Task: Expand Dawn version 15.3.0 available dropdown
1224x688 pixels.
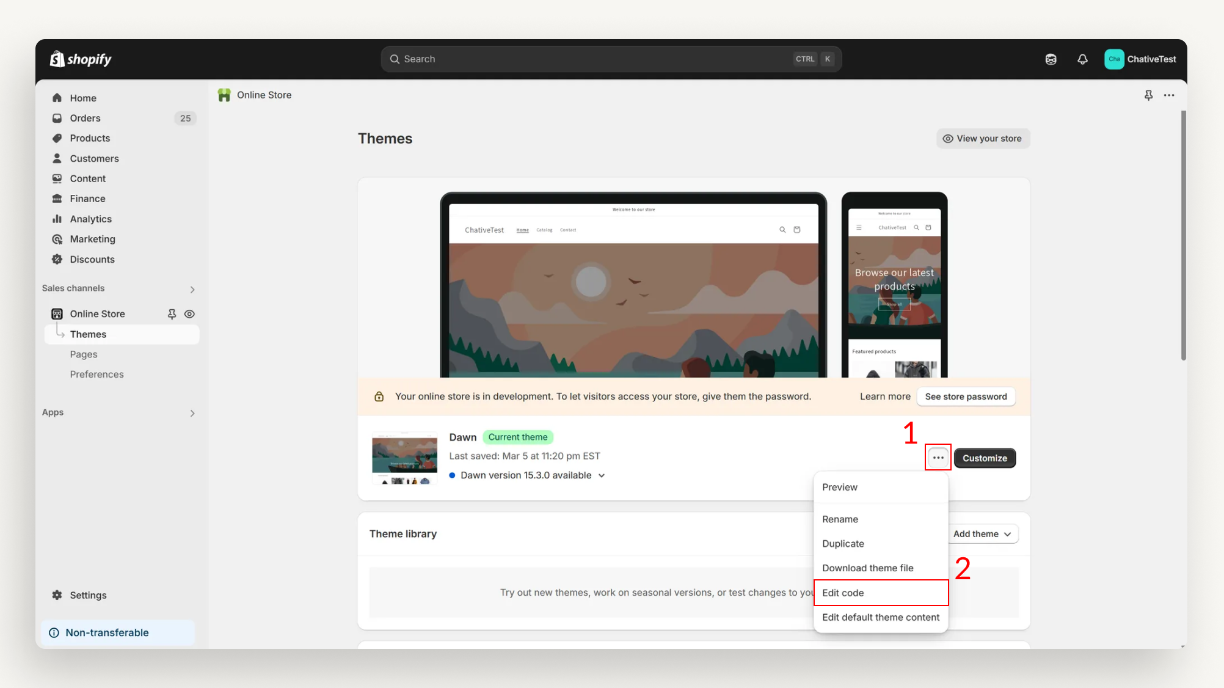Action: pos(602,475)
